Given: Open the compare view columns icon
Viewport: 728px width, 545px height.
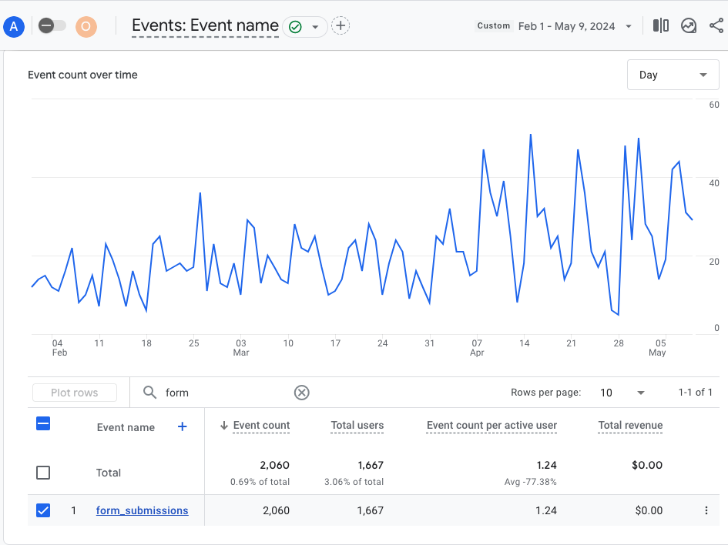Looking at the screenshot, I should 661,26.
